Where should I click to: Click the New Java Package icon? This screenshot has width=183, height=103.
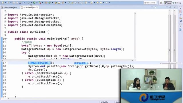pos(46,3)
